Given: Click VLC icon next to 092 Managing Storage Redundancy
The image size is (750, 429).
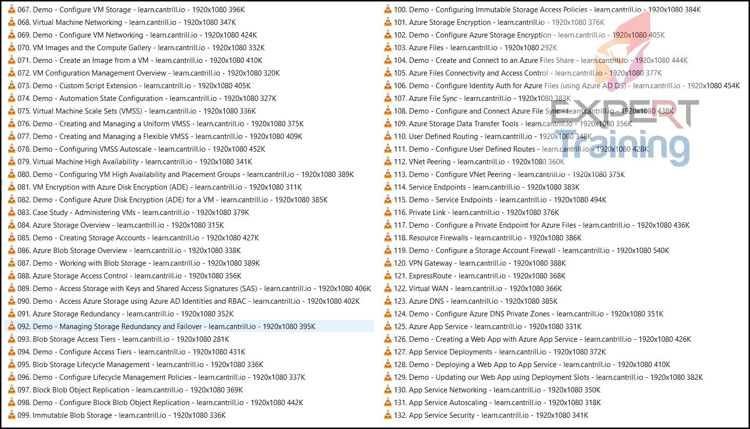Looking at the screenshot, I should point(12,326).
